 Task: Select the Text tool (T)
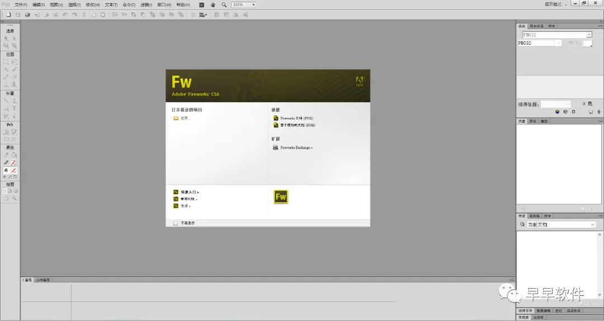tap(14, 108)
